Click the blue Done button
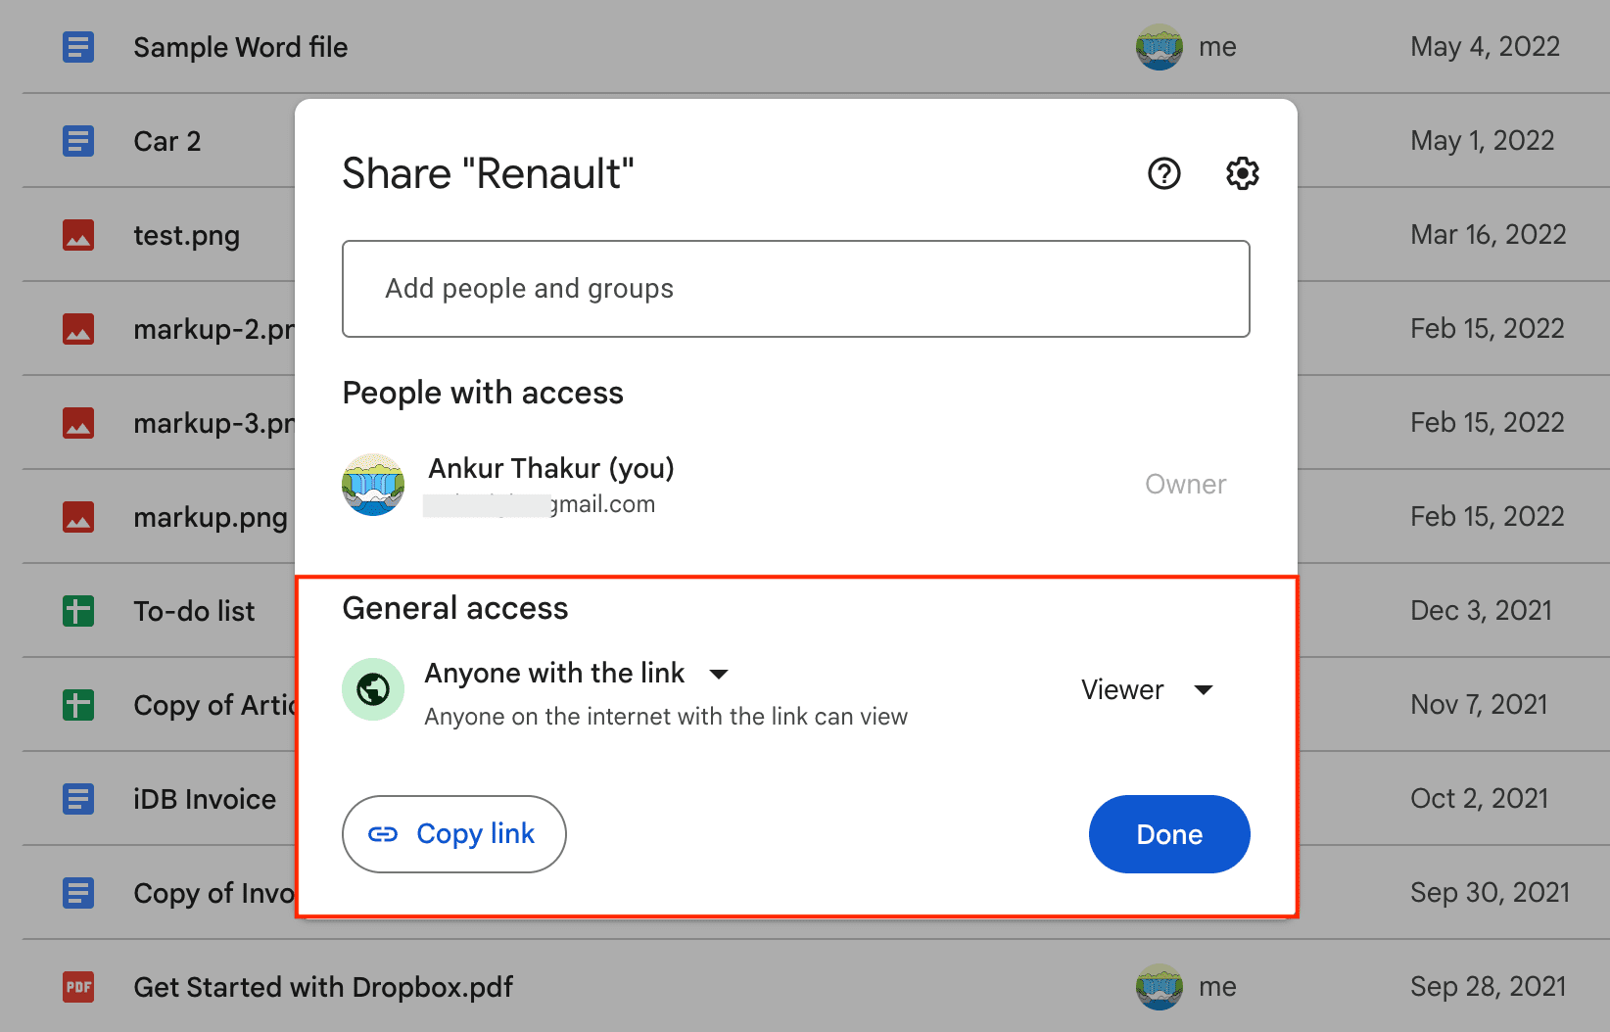The image size is (1610, 1032). click(x=1169, y=834)
